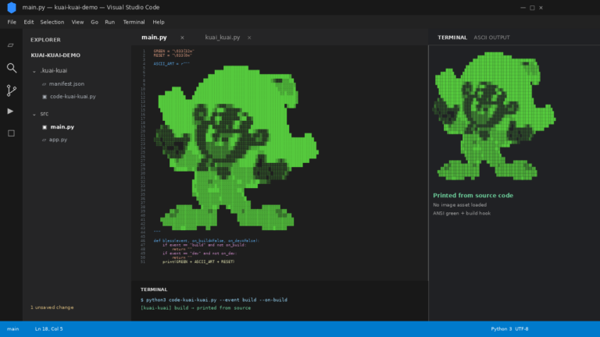Image resolution: width=600 pixels, height=337 pixels.
Task: Click ANSI green + build hook text
Action: [462, 213]
